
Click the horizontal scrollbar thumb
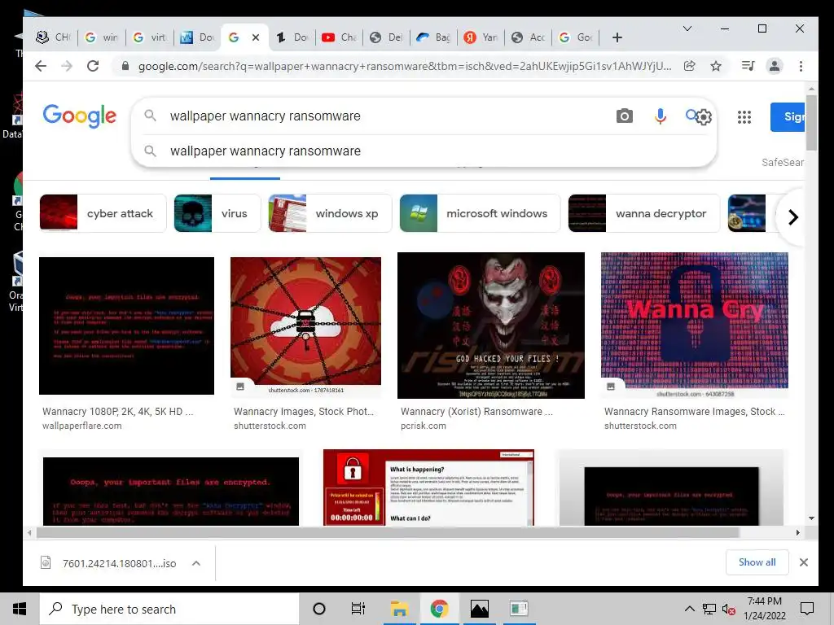pos(388,532)
